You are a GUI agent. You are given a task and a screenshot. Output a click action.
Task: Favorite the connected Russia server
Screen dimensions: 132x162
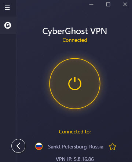pos(113,147)
